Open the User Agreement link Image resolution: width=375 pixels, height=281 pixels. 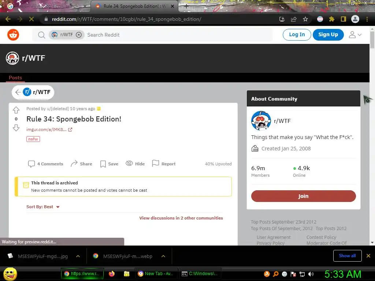[273, 237]
